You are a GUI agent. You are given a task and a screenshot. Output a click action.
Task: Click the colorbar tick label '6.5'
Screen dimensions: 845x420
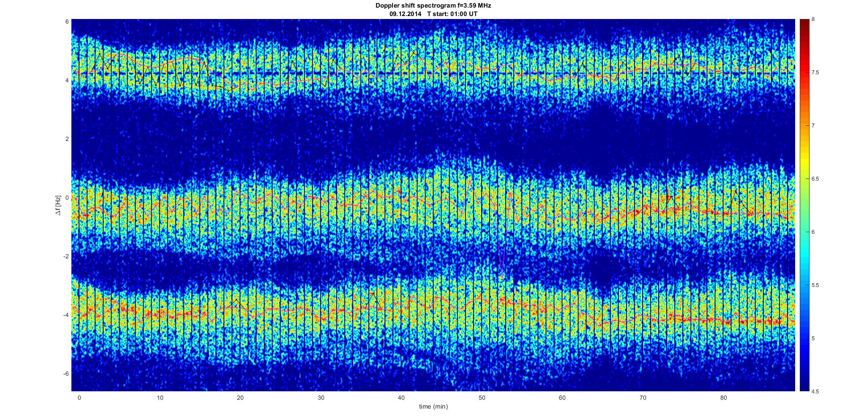coord(815,179)
